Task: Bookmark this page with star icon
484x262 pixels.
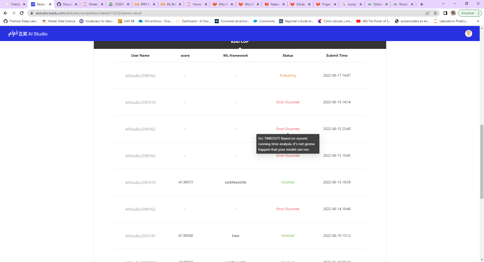Action: tap(435, 13)
